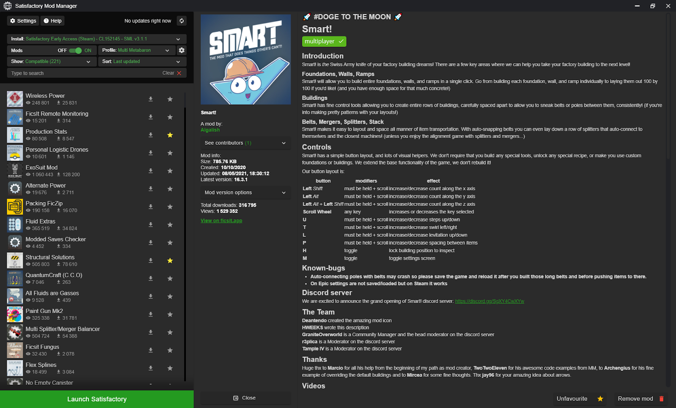Image resolution: width=676 pixels, height=408 pixels.
Task: Download Packing FicZip mod
Action: (x=150, y=207)
